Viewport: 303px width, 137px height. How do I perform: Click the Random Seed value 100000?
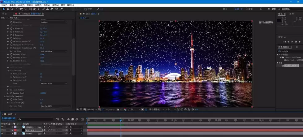[x=43, y=93]
